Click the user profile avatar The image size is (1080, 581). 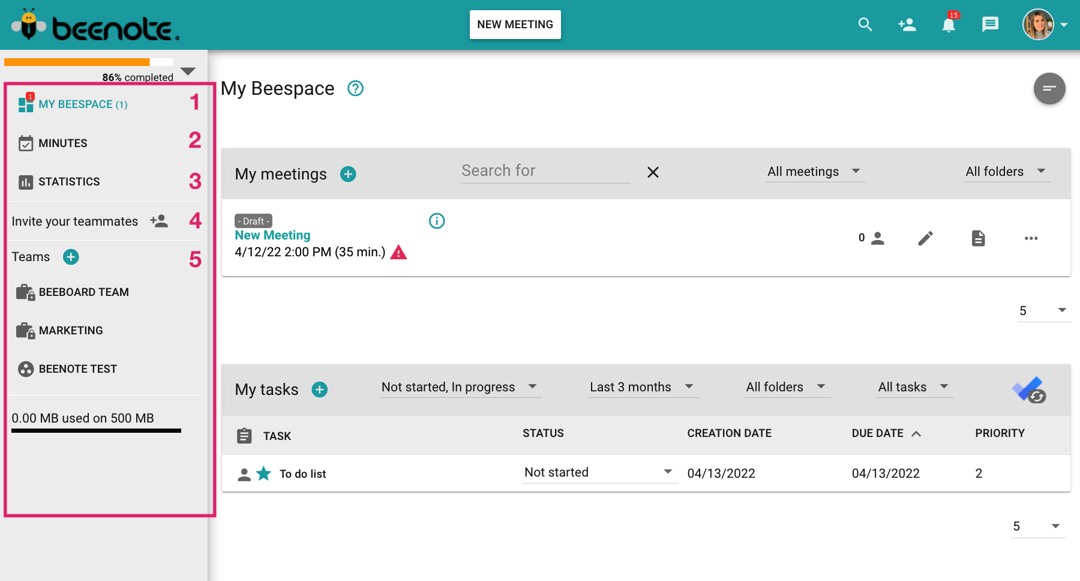1038,25
